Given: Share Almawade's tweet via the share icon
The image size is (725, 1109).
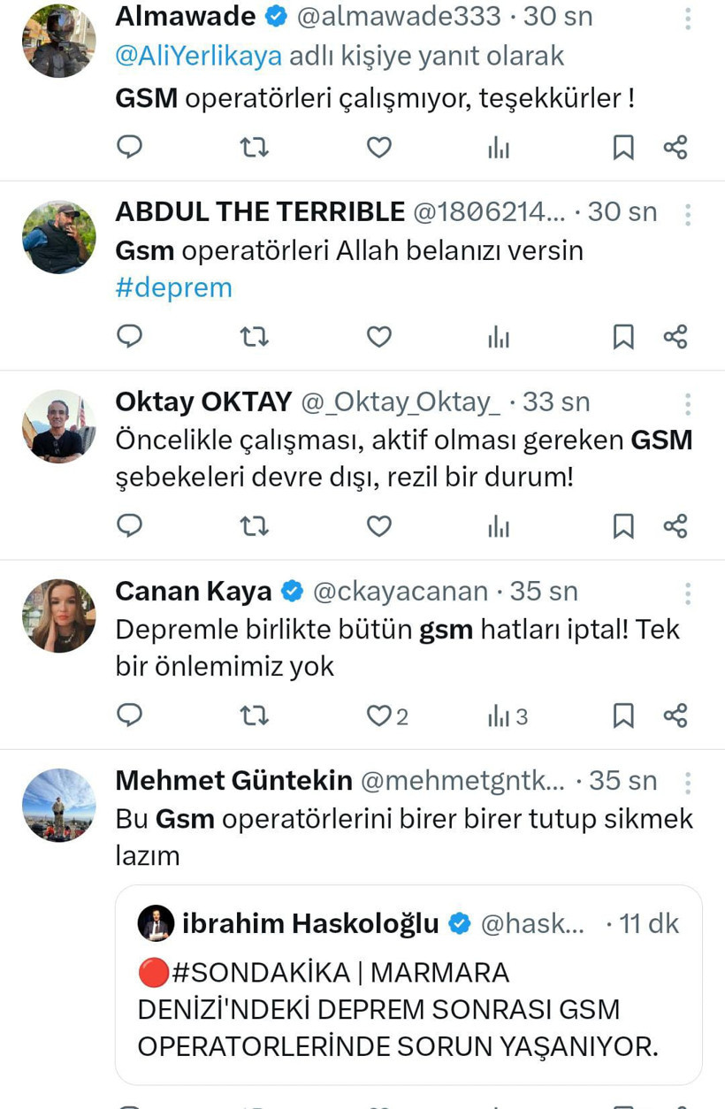Looking at the screenshot, I should 676,148.
